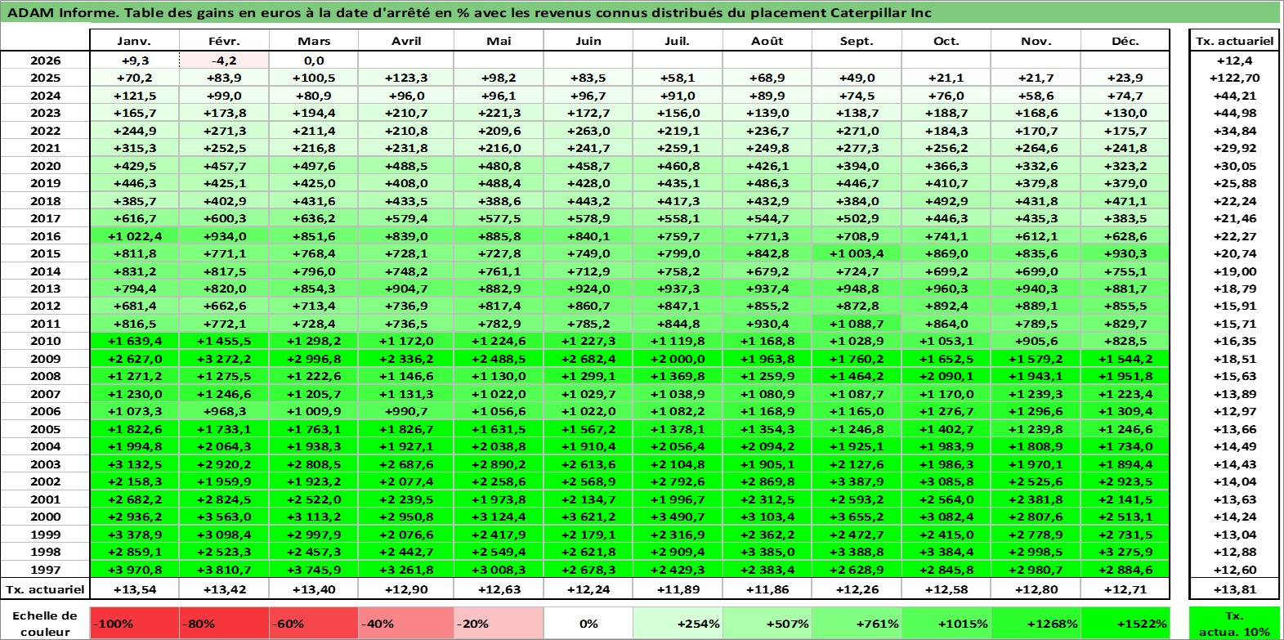Select the +1268% color scale swatch
Image resolution: width=1284 pixels, height=640 pixels.
tap(1036, 623)
